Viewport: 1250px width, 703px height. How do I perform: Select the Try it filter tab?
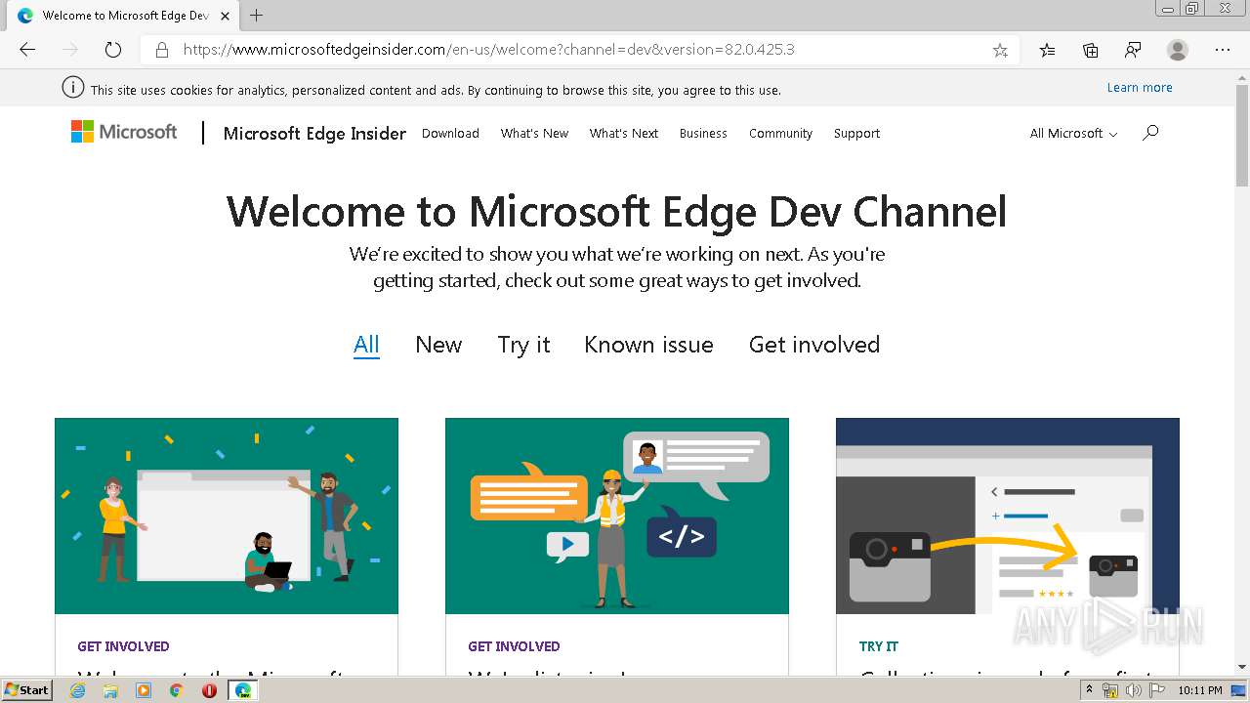click(x=523, y=345)
